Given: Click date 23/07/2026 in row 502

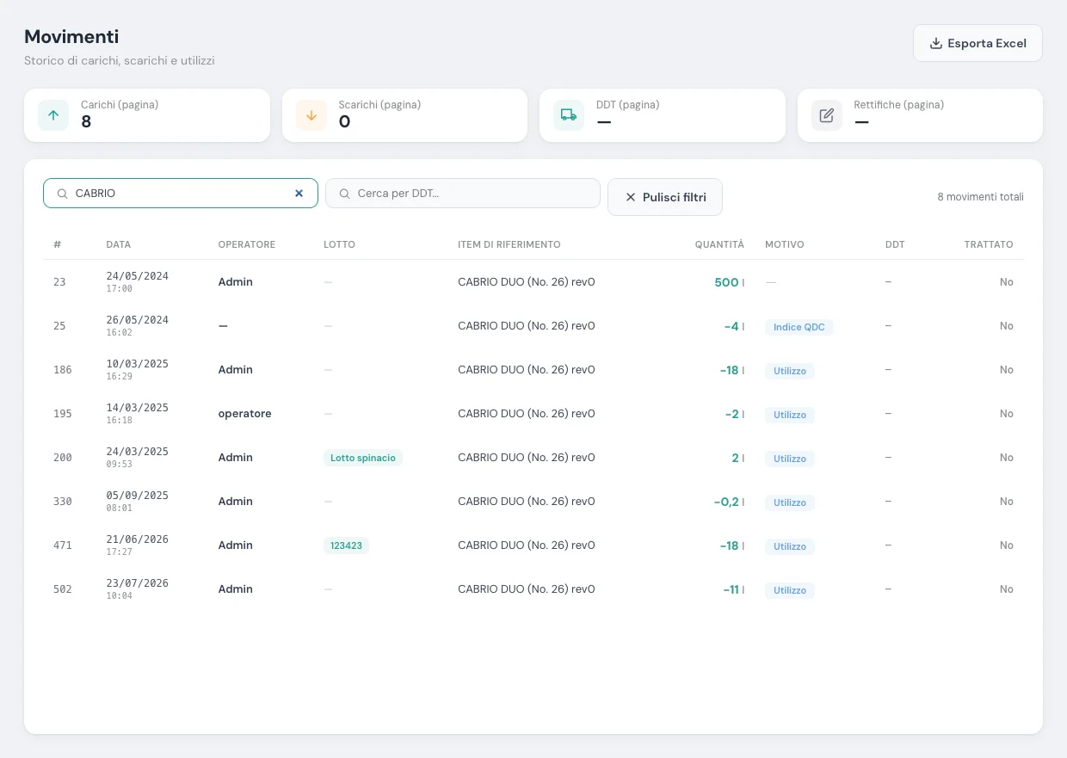Looking at the screenshot, I should (138, 583).
